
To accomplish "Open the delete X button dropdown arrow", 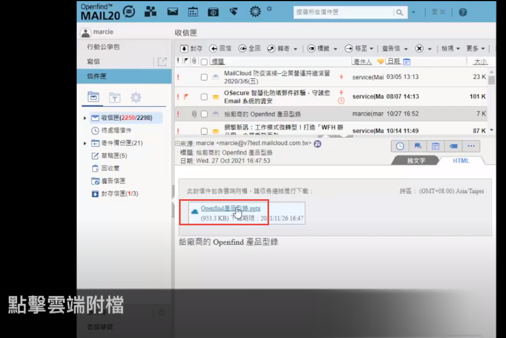I will click(x=430, y=49).
